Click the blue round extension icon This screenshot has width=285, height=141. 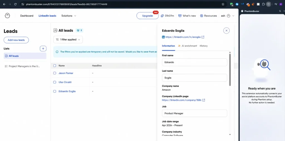click(x=237, y=4)
